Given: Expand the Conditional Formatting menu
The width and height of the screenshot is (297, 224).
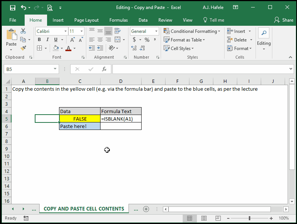Looking at the screenshot, I should (192, 31).
